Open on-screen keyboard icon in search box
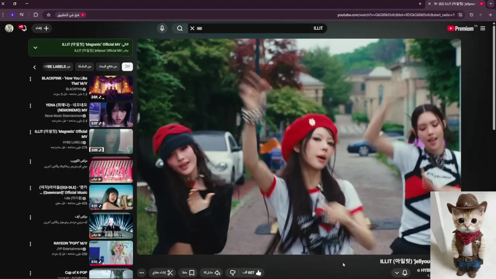The image size is (496, 279). (200, 28)
